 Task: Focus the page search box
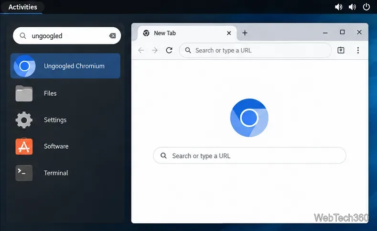[249, 156]
